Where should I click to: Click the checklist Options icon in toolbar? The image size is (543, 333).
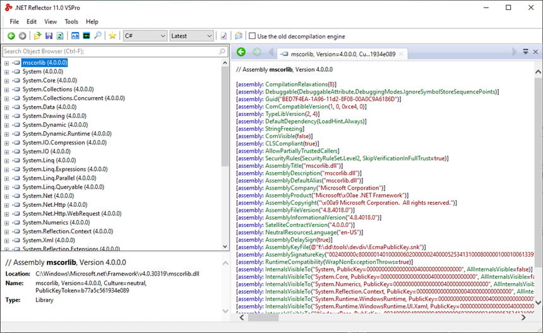[224, 35]
